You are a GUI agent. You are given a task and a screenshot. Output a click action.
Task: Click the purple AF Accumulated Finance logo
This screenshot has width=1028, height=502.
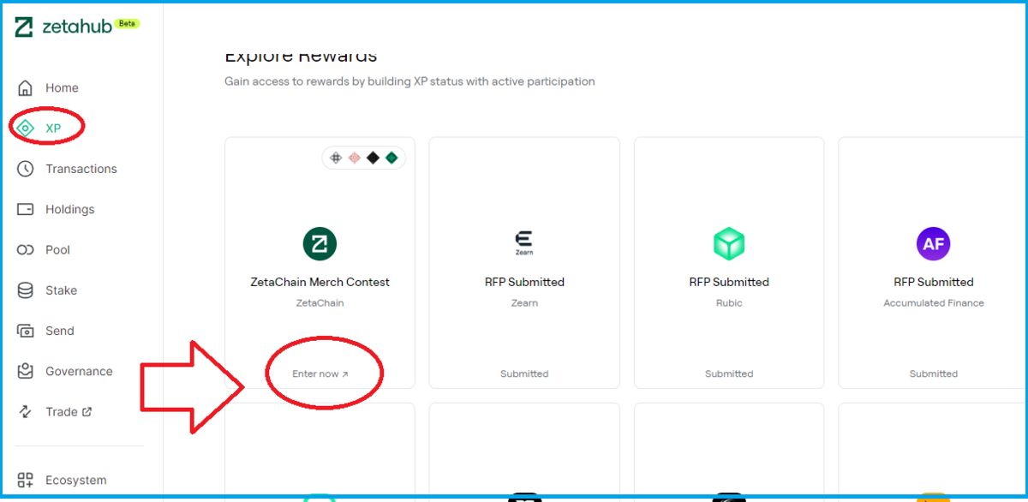tap(934, 244)
